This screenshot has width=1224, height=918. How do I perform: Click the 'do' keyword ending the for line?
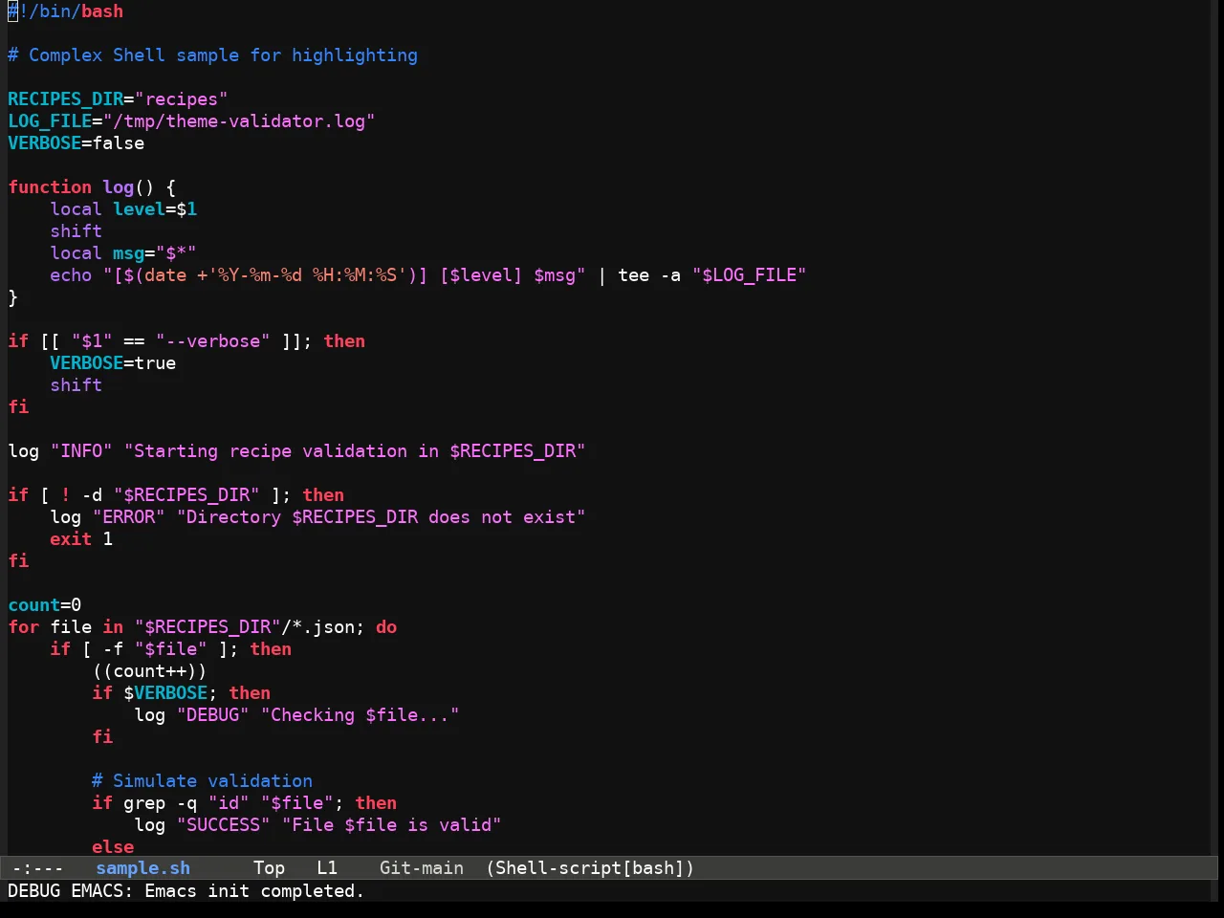[x=386, y=627]
